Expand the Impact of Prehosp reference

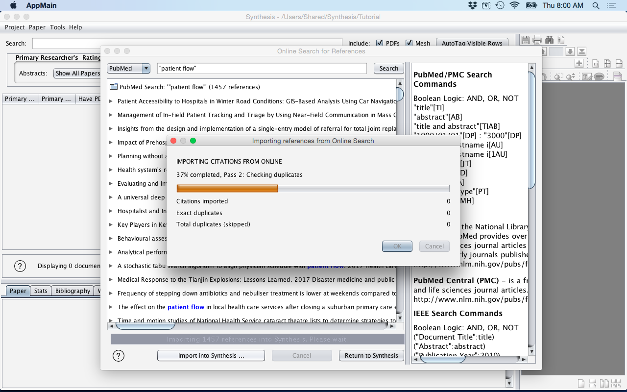point(111,143)
